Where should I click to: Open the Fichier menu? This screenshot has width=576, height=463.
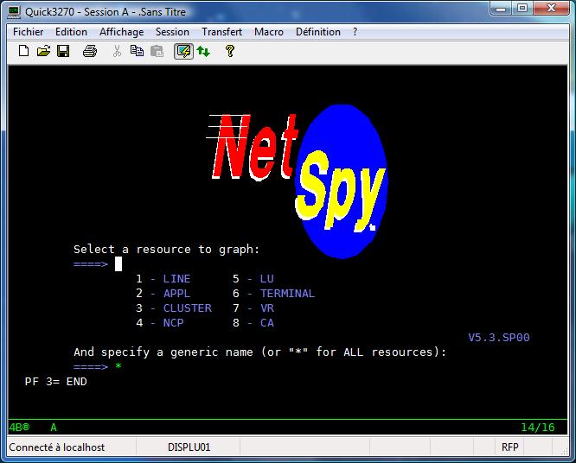point(28,32)
